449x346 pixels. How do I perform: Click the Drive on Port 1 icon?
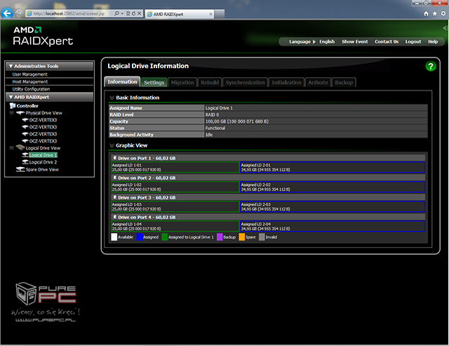(115, 158)
